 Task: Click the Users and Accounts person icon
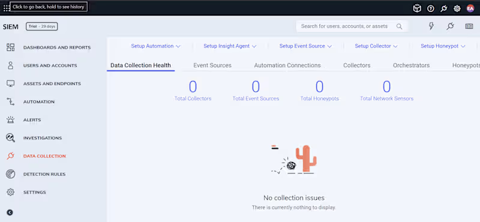coord(10,65)
